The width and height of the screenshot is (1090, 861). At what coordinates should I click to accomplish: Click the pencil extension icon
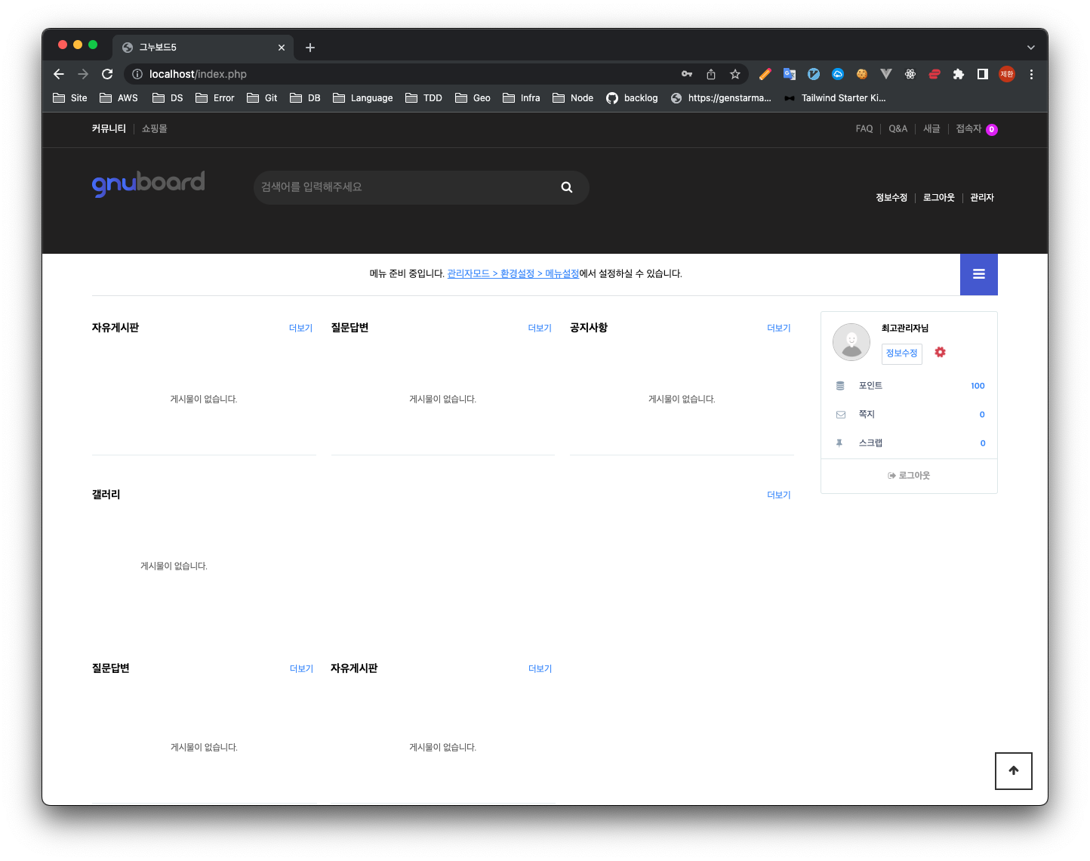765,74
